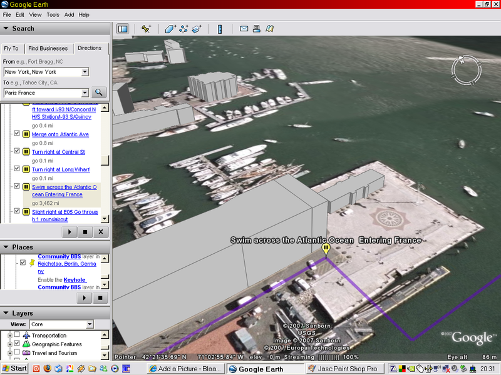
Task: Open the Ruler measuring tool
Action: coord(220,29)
